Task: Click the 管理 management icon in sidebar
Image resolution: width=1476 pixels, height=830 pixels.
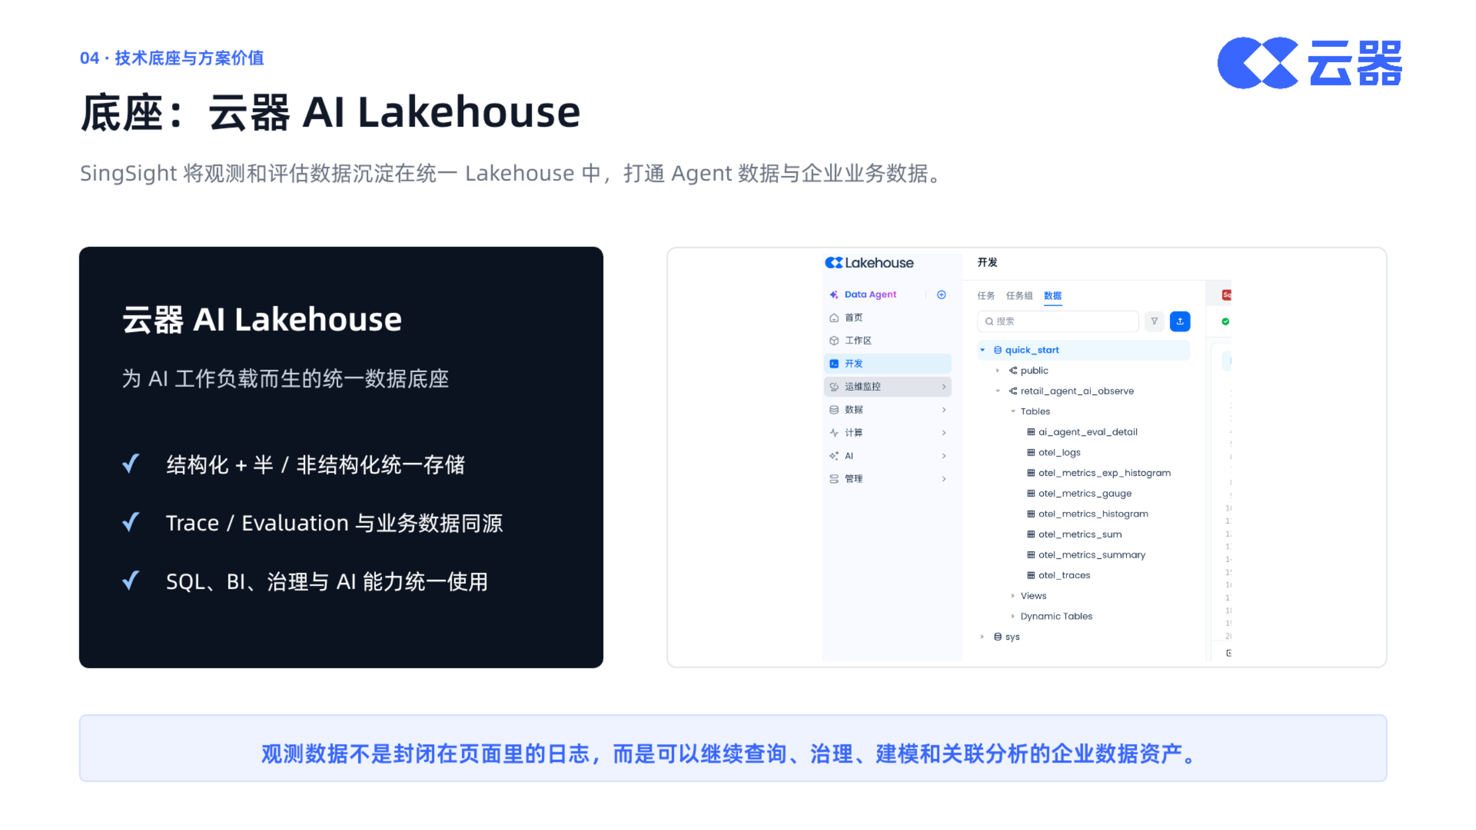Action: (833, 479)
